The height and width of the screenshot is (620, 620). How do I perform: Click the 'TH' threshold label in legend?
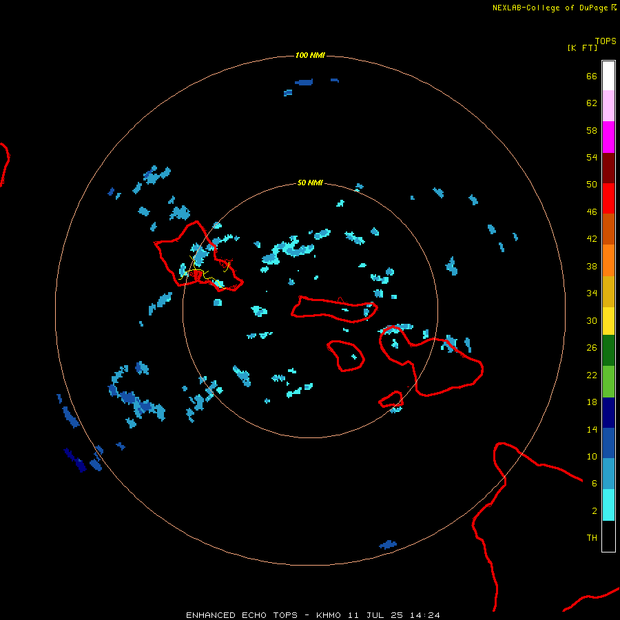pyautogui.click(x=592, y=538)
